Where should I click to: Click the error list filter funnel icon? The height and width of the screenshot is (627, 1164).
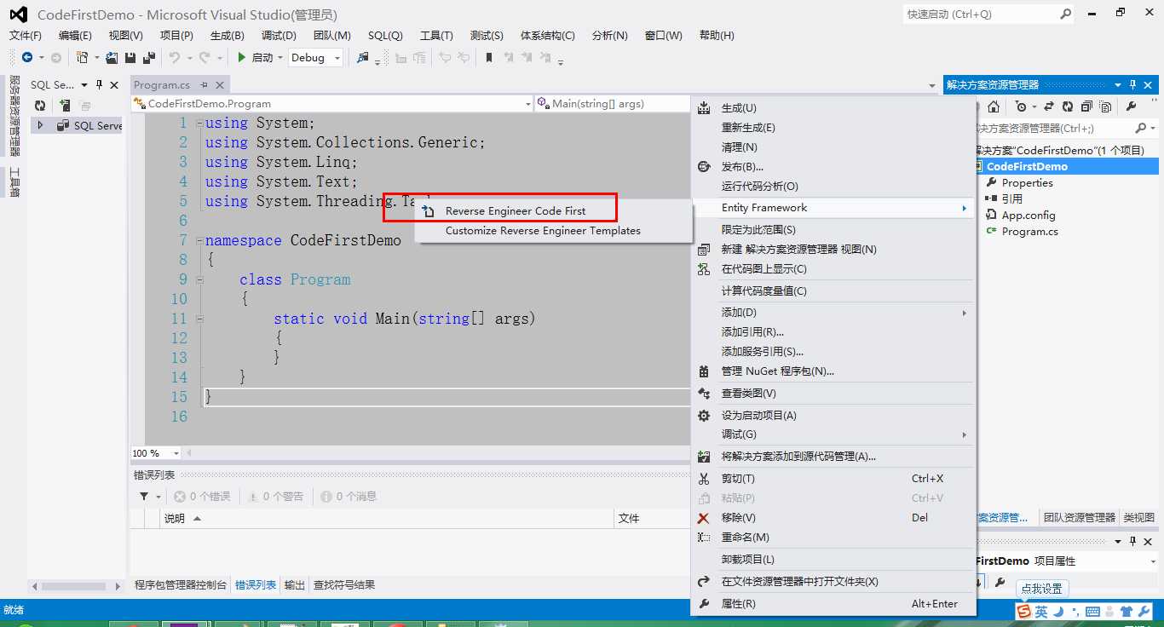click(x=144, y=496)
